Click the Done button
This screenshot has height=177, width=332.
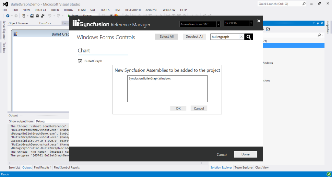pos(245,154)
